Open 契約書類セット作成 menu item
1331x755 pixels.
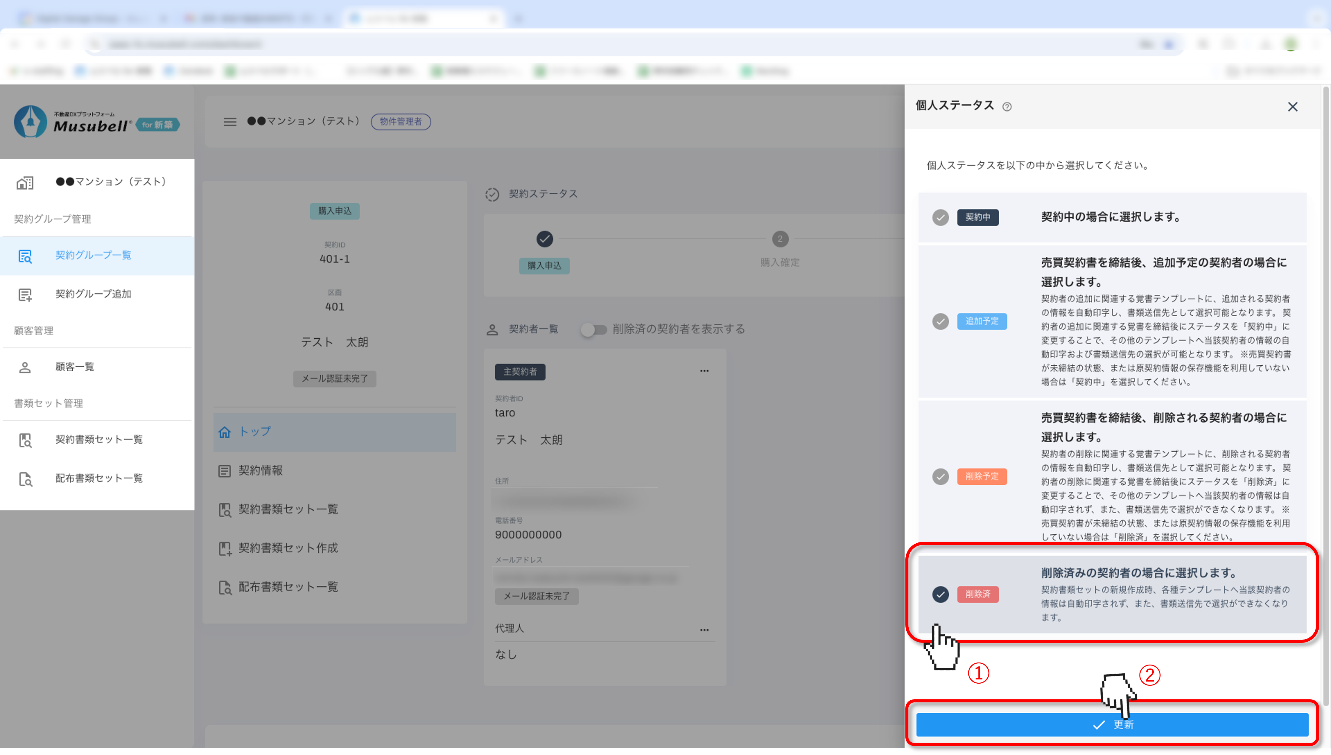[x=288, y=548]
